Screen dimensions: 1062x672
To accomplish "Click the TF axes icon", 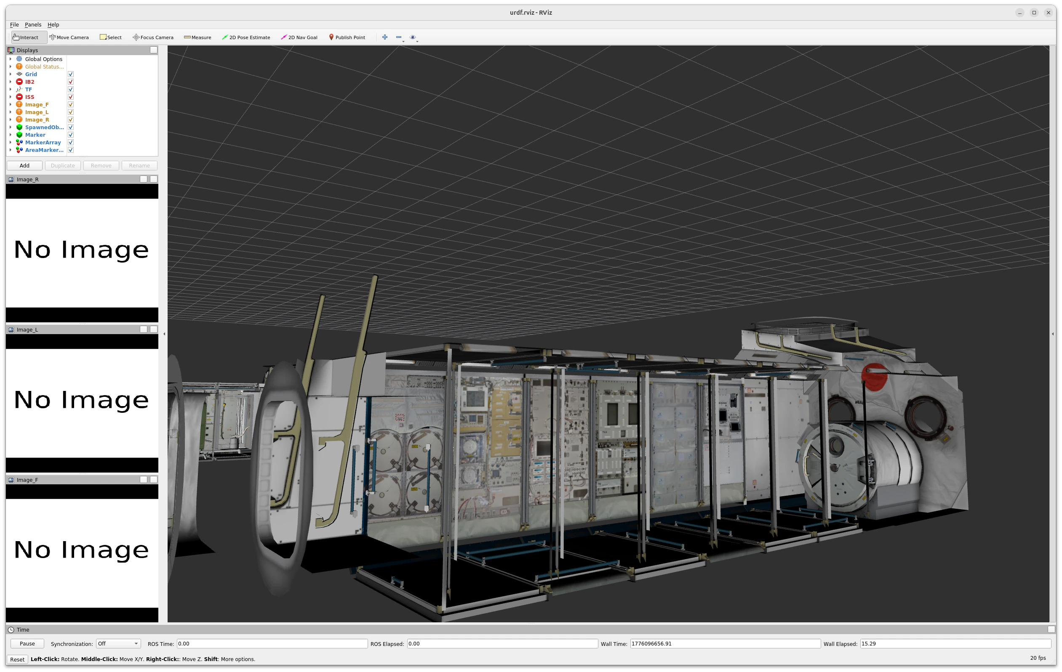I will [19, 90].
